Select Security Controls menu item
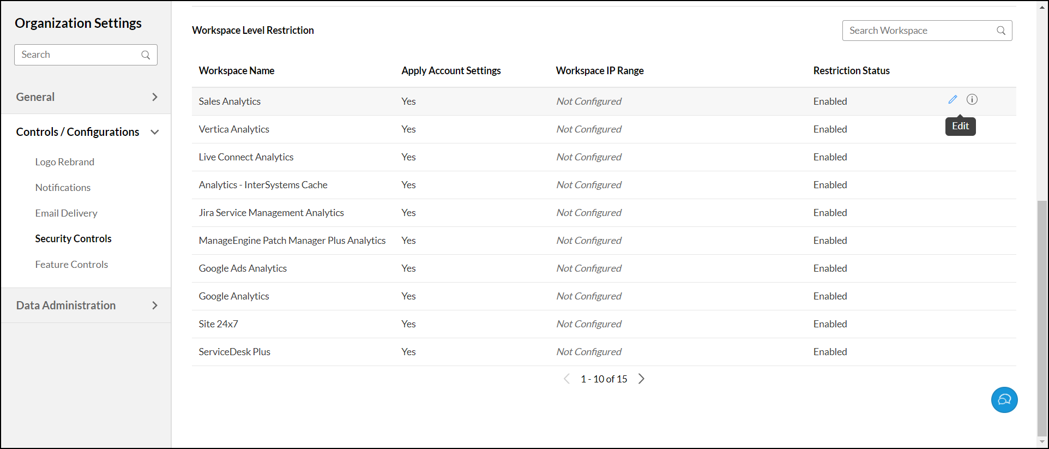 (73, 239)
